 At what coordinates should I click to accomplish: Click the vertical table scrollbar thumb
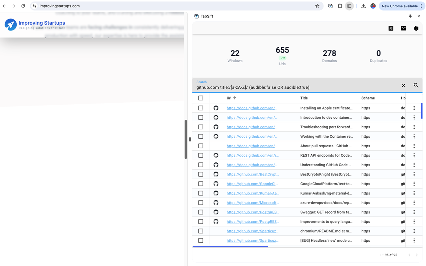click(x=422, y=111)
